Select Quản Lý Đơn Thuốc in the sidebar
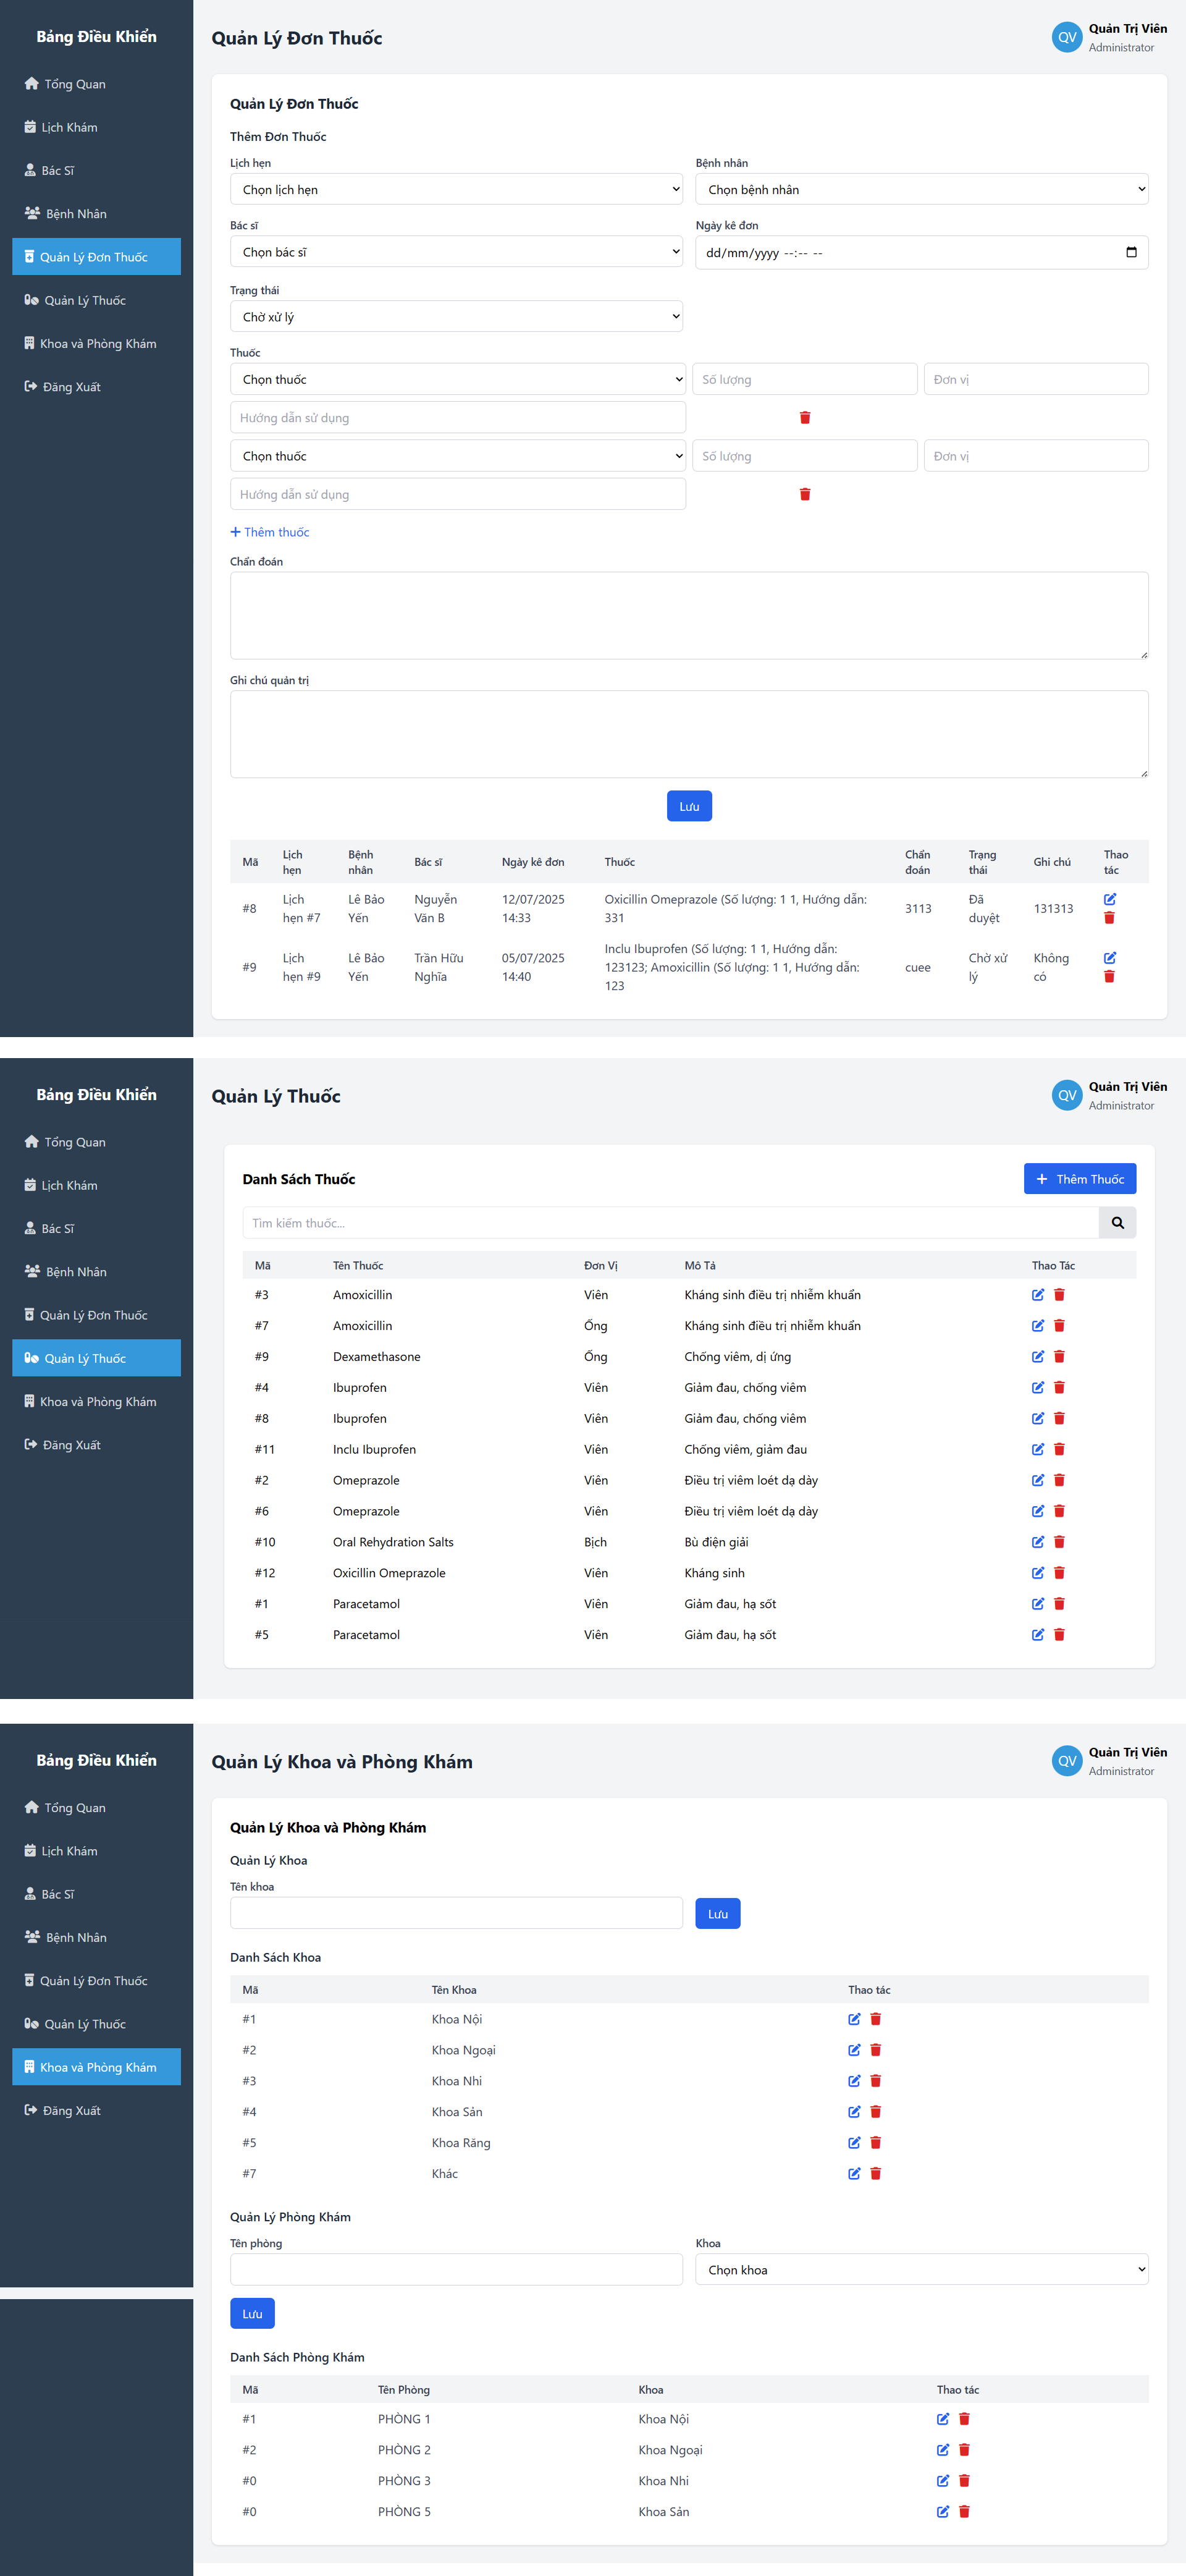The image size is (1186, 2576). coord(96,256)
